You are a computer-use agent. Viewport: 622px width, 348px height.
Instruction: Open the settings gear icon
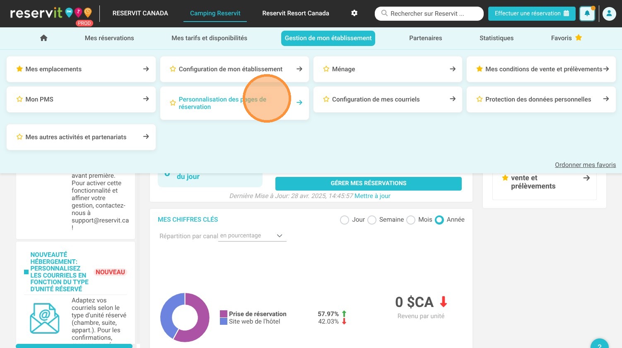pyautogui.click(x=354, y=13)
